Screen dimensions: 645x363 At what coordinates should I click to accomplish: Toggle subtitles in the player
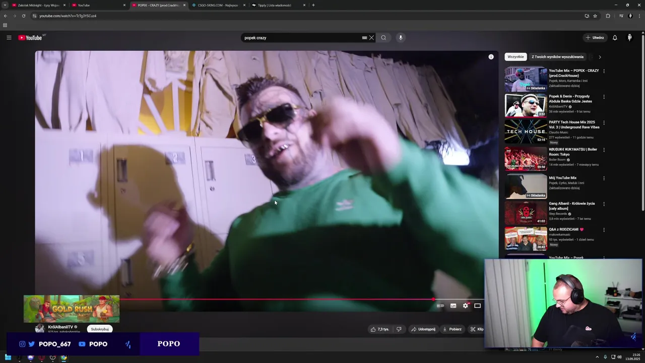(x=453, y=306)
